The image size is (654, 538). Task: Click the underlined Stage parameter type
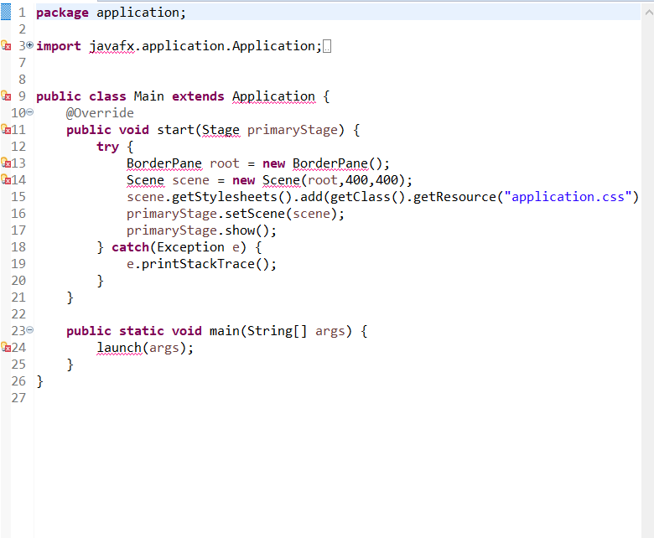coord(221,130)
